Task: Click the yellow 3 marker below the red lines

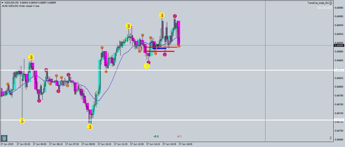Action: 146,66
